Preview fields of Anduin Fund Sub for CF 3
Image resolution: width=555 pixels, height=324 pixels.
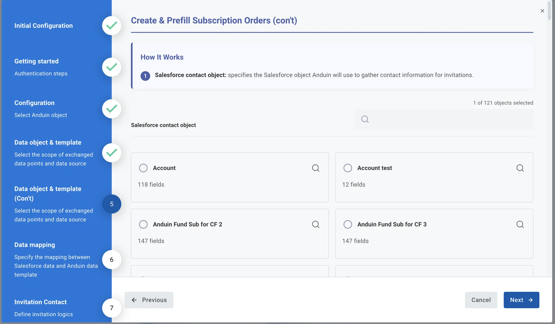520,224
